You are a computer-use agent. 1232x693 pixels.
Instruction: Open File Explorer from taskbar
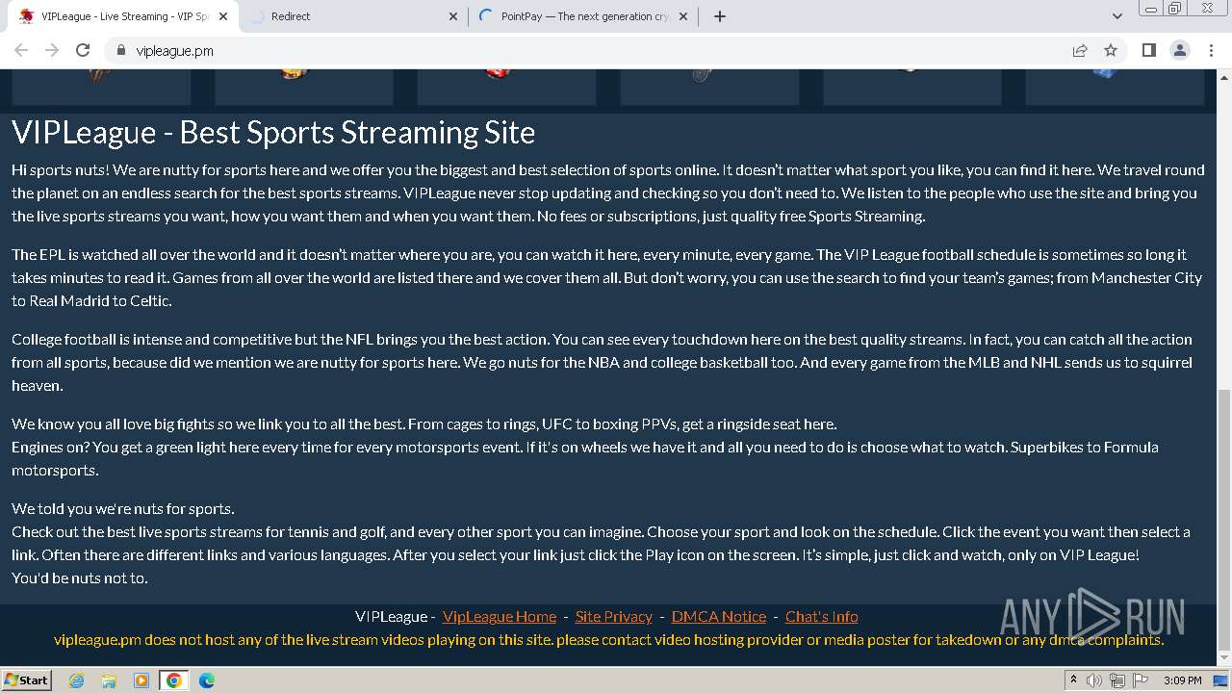(109, 680)
